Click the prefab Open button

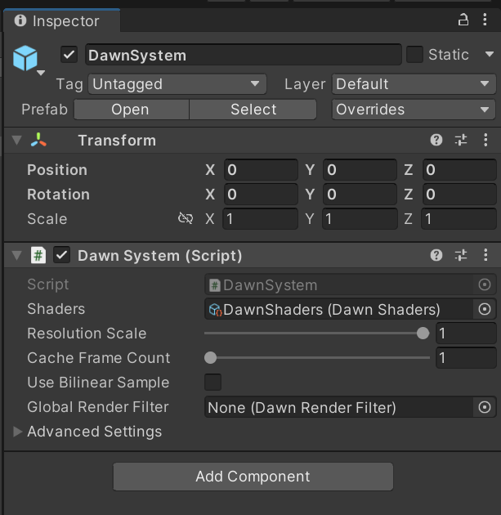(x=131, y=110)
